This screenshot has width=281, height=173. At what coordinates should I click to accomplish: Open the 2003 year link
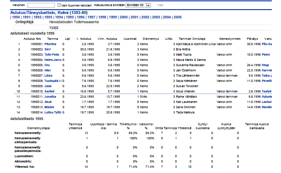(x=156, y=17)
